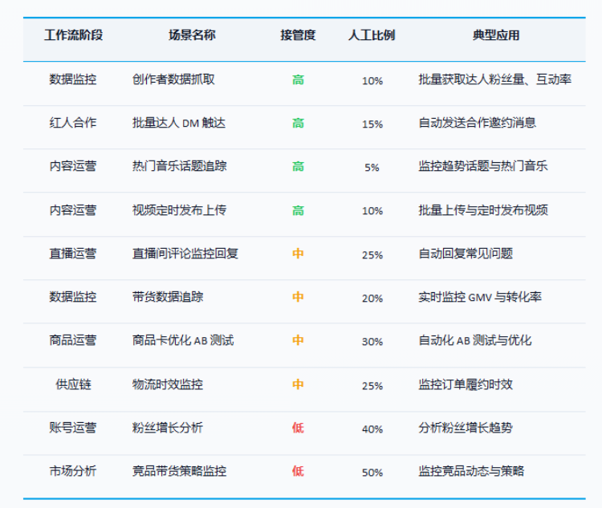
Task: Click the 批量达人 DM 触达 cell
Action: (179, 123)
